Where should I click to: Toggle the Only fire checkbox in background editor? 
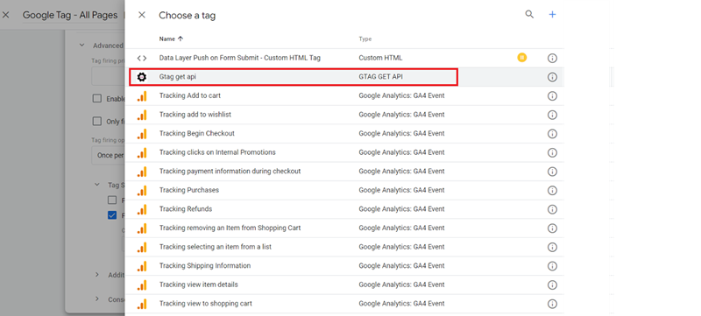pyautogui.click(x=97, y=121)
